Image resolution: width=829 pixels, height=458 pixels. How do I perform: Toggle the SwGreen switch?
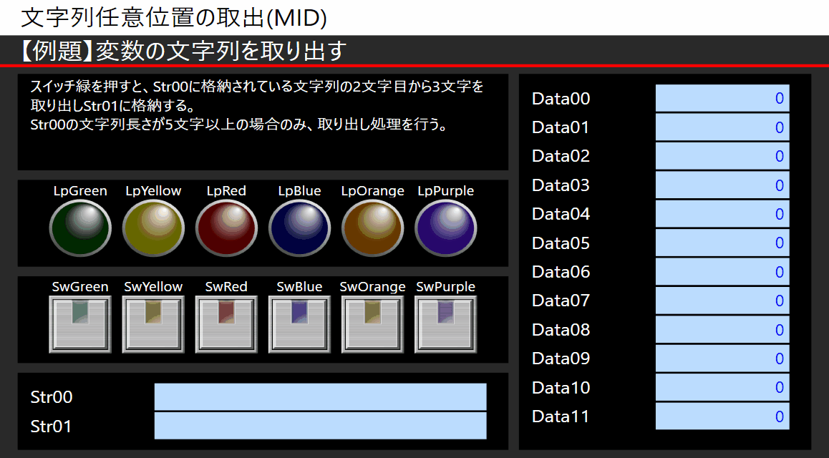pos(80,323)
